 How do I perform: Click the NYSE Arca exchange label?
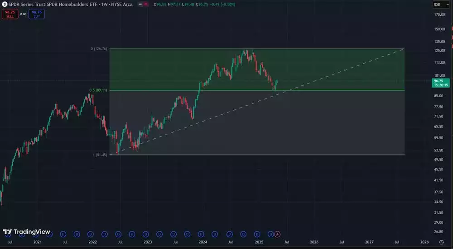pyautogui.click(x=122, y=5)
